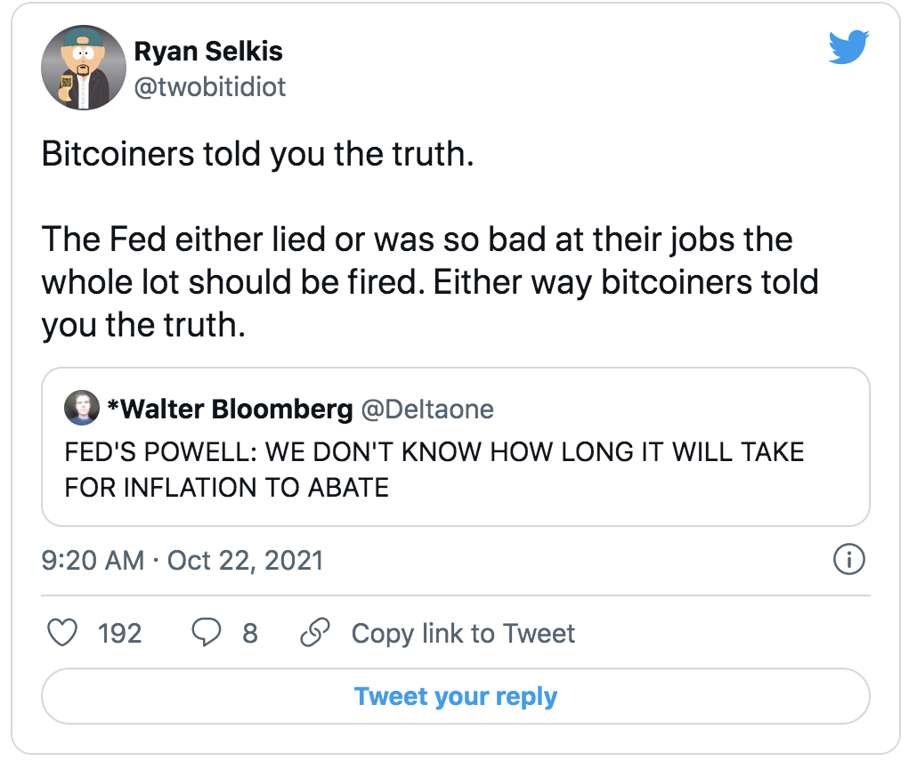Click the Twitter bird logo

tap(848, 48)
